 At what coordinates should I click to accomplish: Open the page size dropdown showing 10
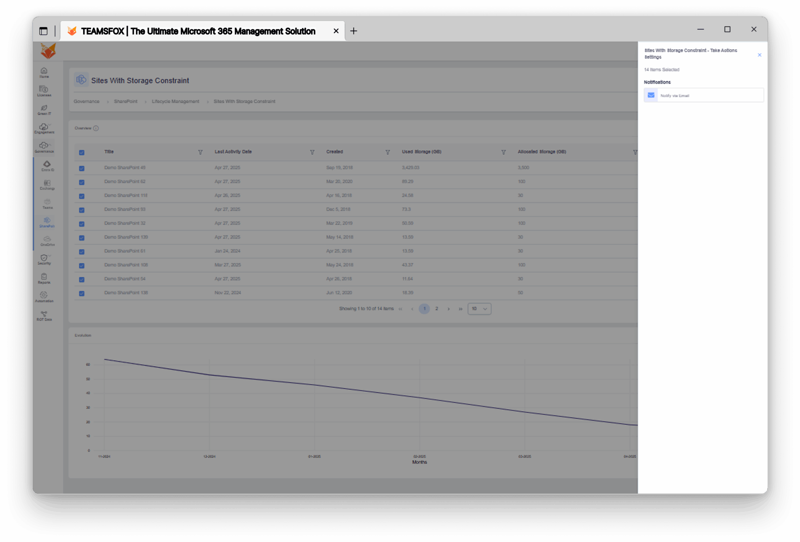click(x=479, y=308)
